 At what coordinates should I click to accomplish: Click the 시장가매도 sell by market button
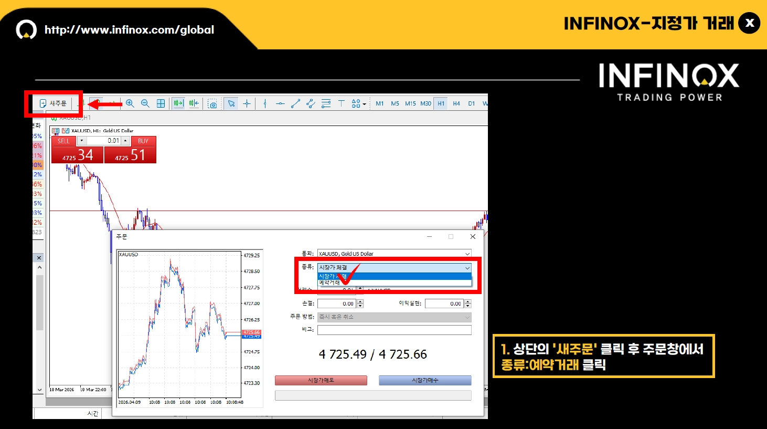pos(321,380)
